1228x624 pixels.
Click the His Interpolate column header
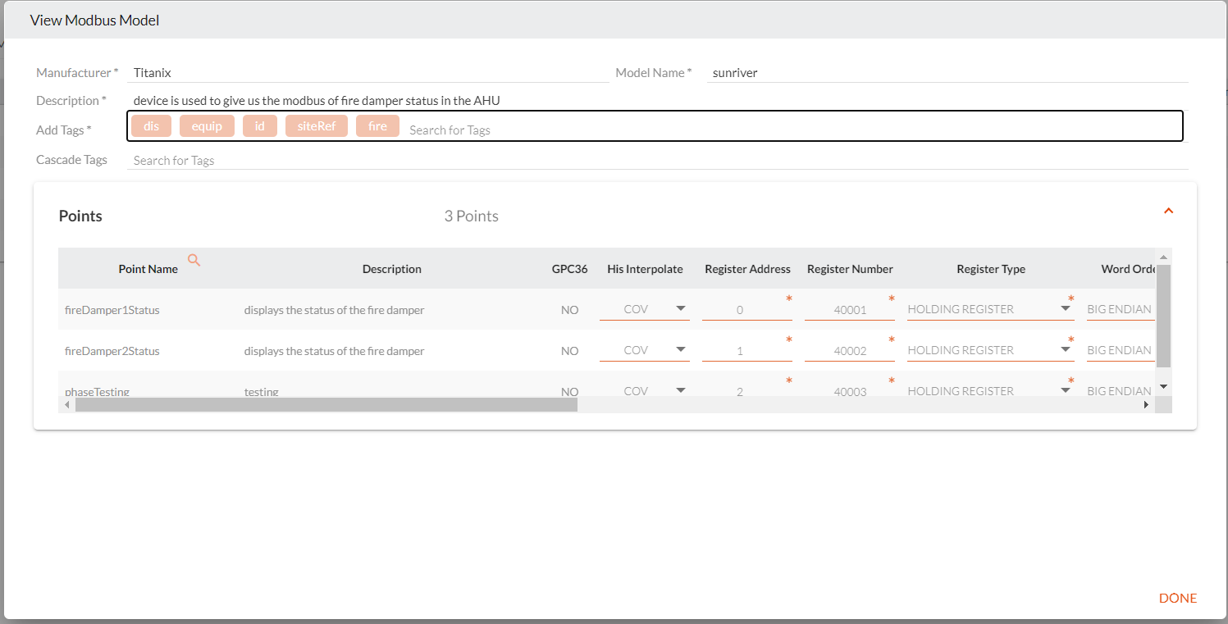click(x=645, y=269)
